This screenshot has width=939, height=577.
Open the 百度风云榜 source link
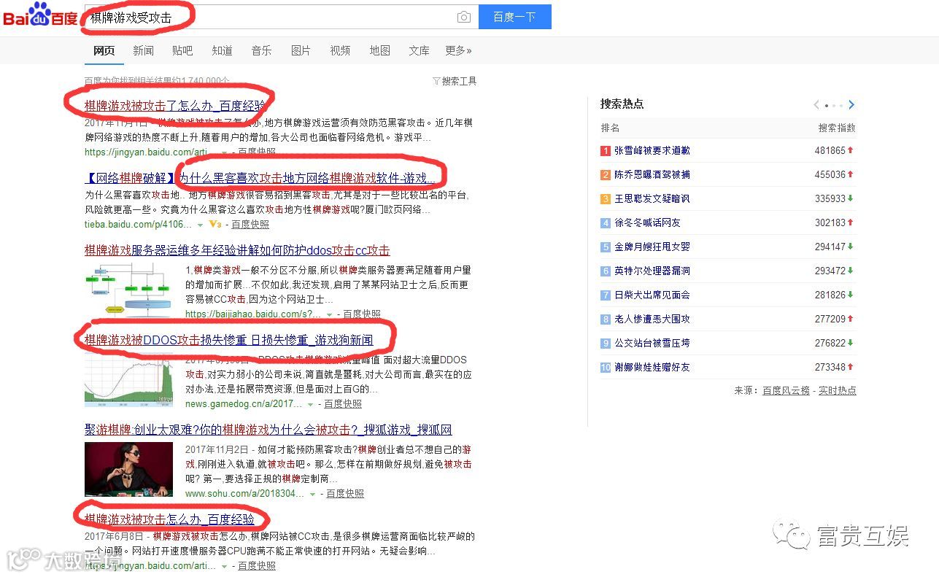pyautogui.click(x=786, y=390)
